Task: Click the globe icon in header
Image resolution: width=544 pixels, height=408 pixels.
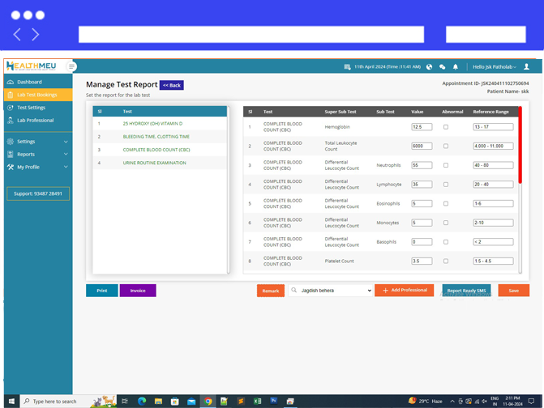Action: pos(430,67)
